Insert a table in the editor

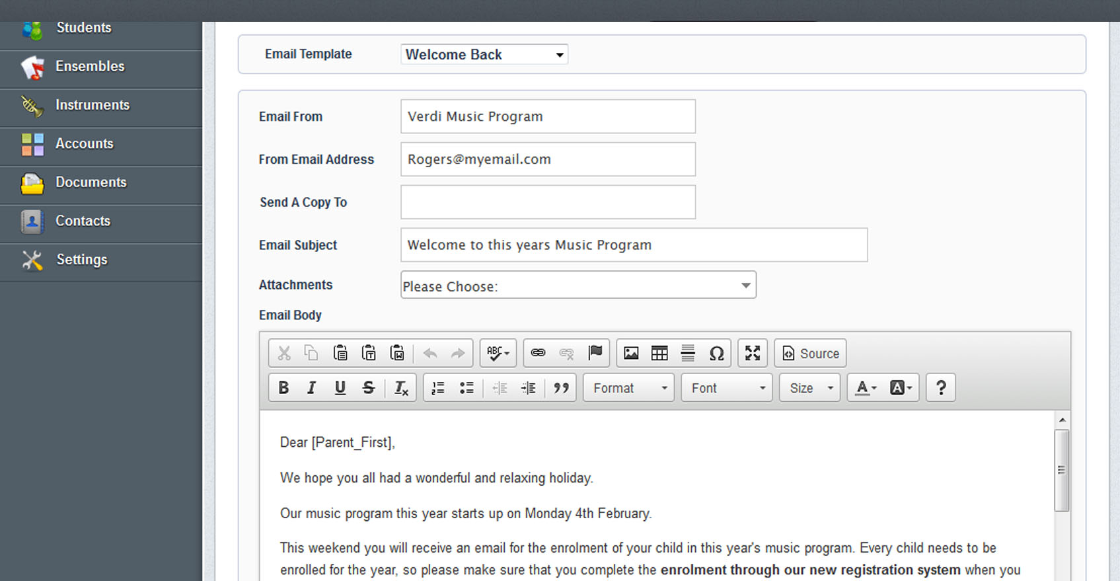coord(659,353)
